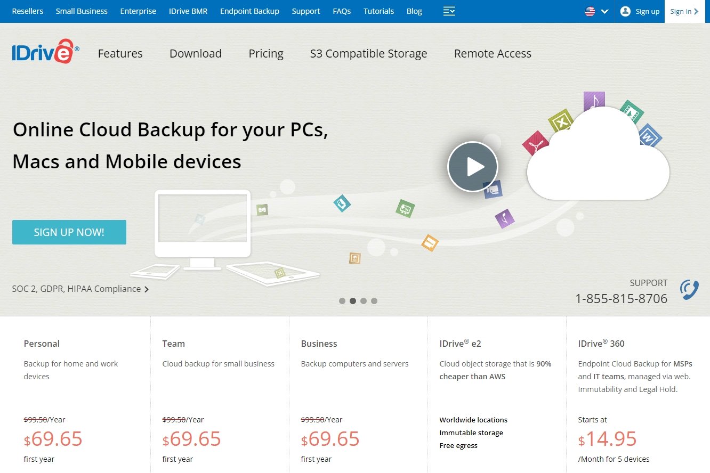Select the Team plan heading
This screenshot has height=473, width=710.
pyautogui.click(x=174, y=344)
